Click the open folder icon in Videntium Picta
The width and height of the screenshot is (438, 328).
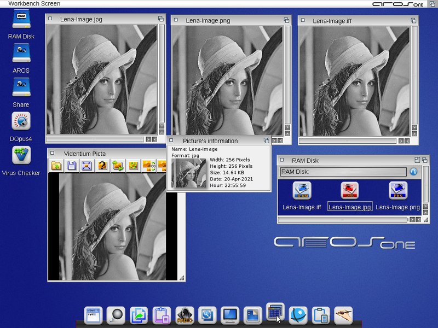pyautogui.click(x=56, y=166)
